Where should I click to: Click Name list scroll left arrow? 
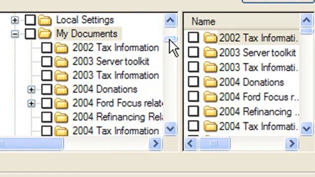[190, 144]
